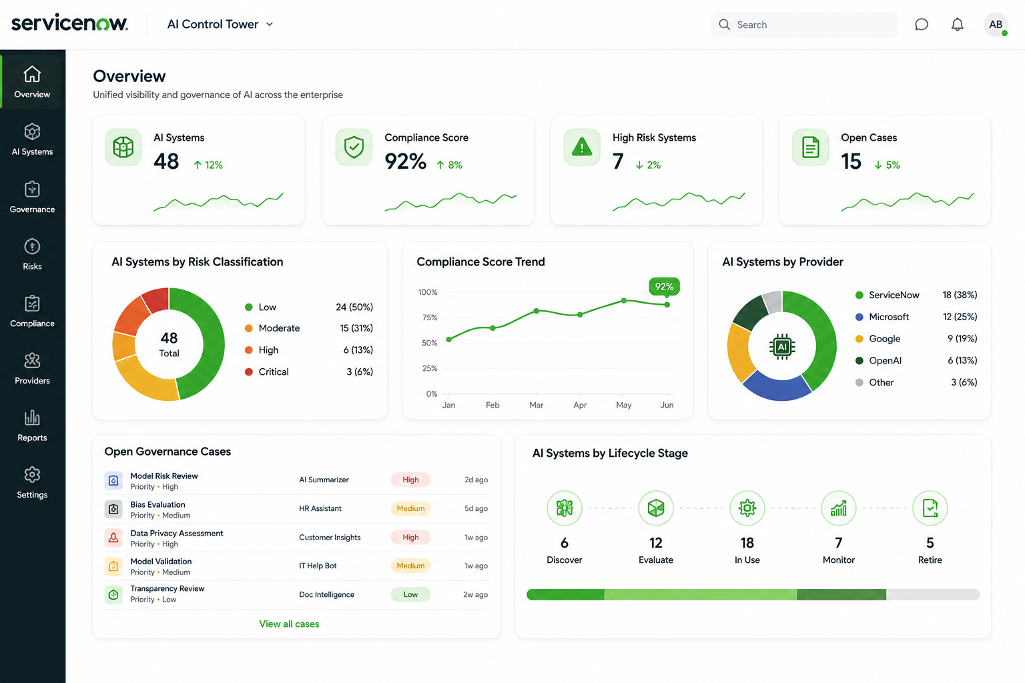The height and width of the screenshot is (683, 1025).
Task: Select the In Use lifecycle icon
Action: (x=747, y=508)
